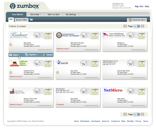Go to previous page using bottom arrow
156x128 pixels.
coord(125,114)
